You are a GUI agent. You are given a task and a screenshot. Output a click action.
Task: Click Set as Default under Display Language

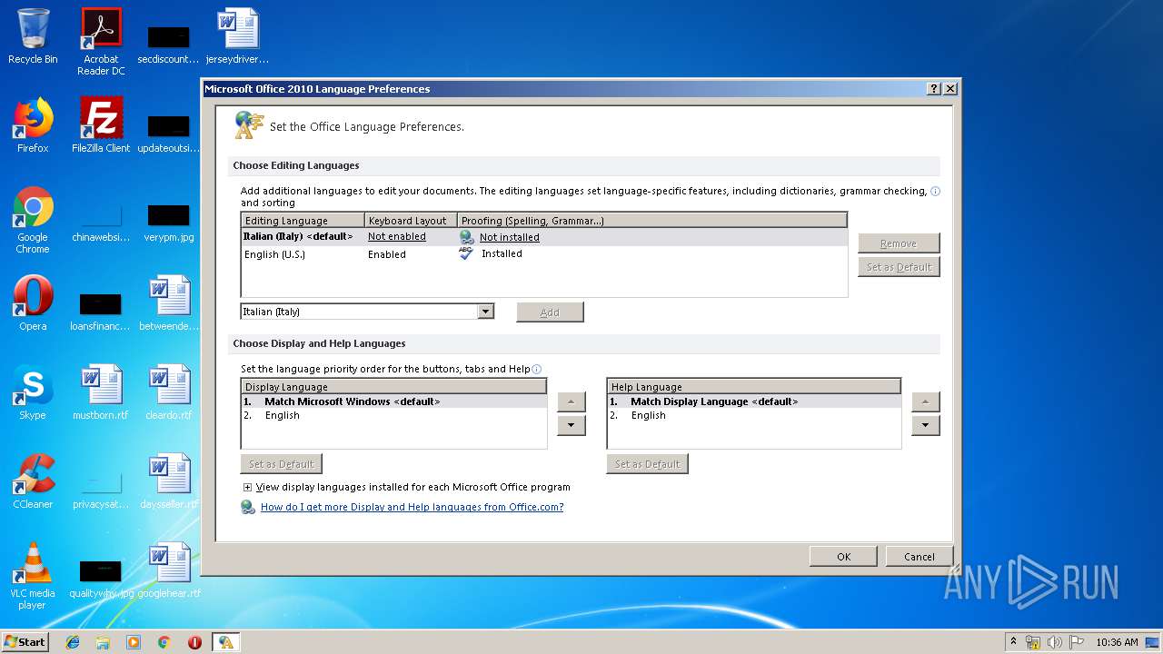click(282, 464)
